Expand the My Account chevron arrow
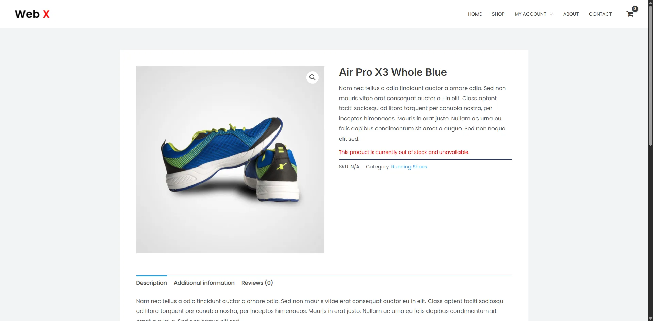The width and height of the screenshot is (653, 321). pos(551,14)
